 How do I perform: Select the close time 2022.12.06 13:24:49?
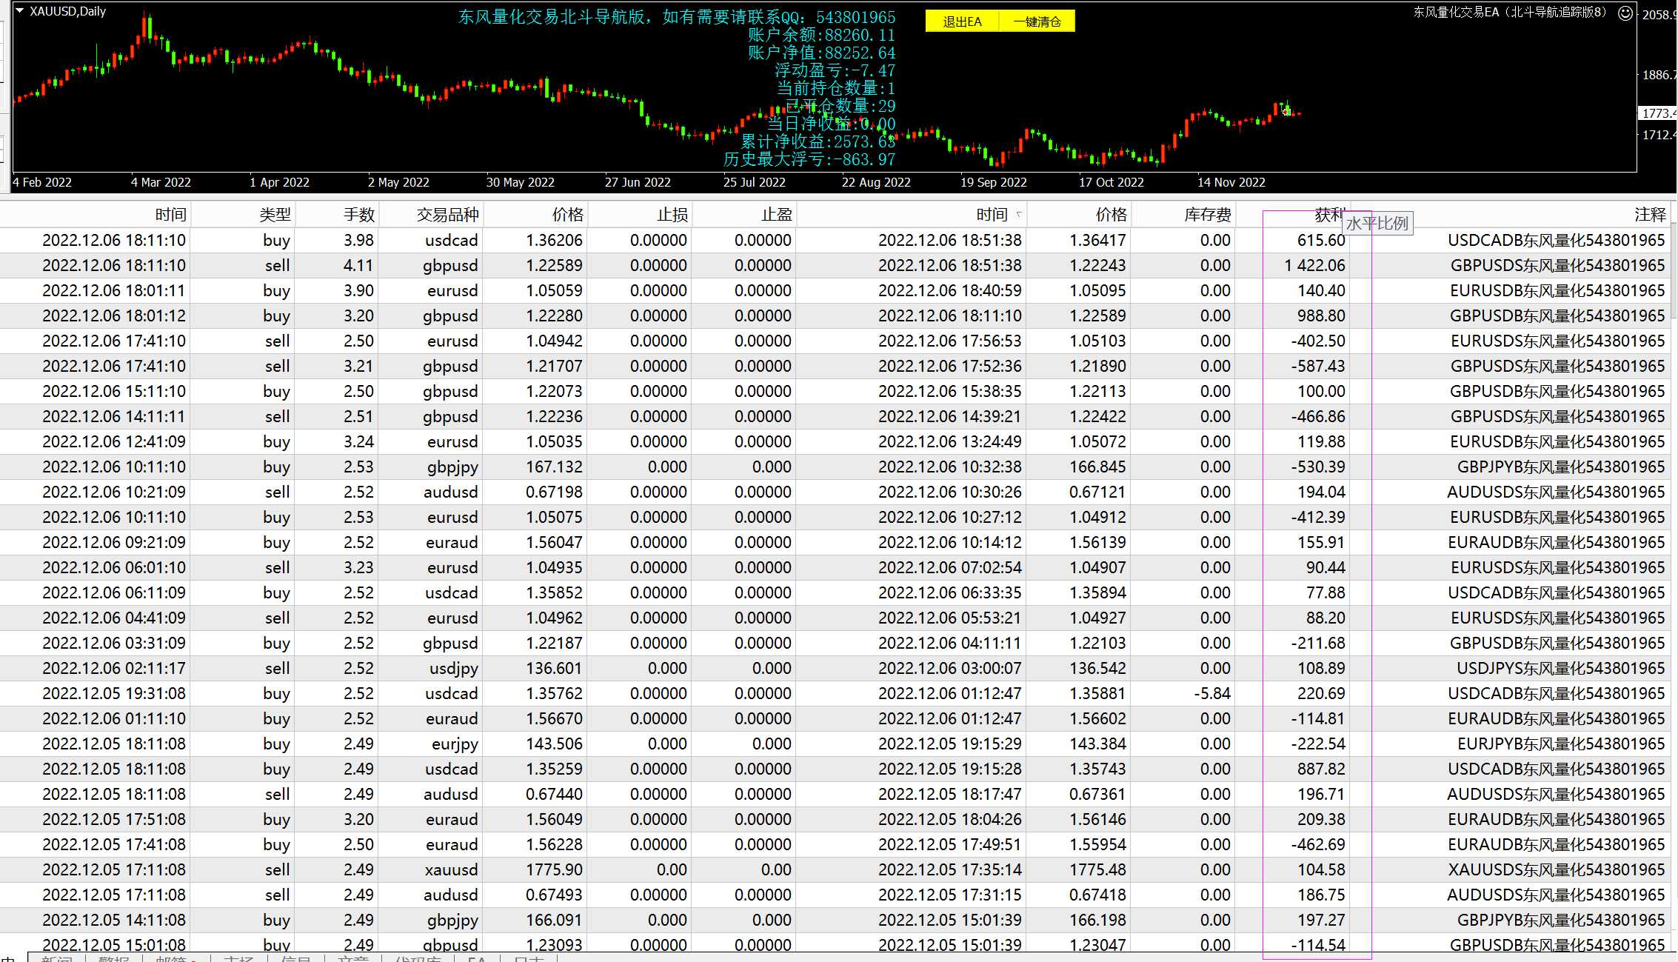tap(950, 441)
